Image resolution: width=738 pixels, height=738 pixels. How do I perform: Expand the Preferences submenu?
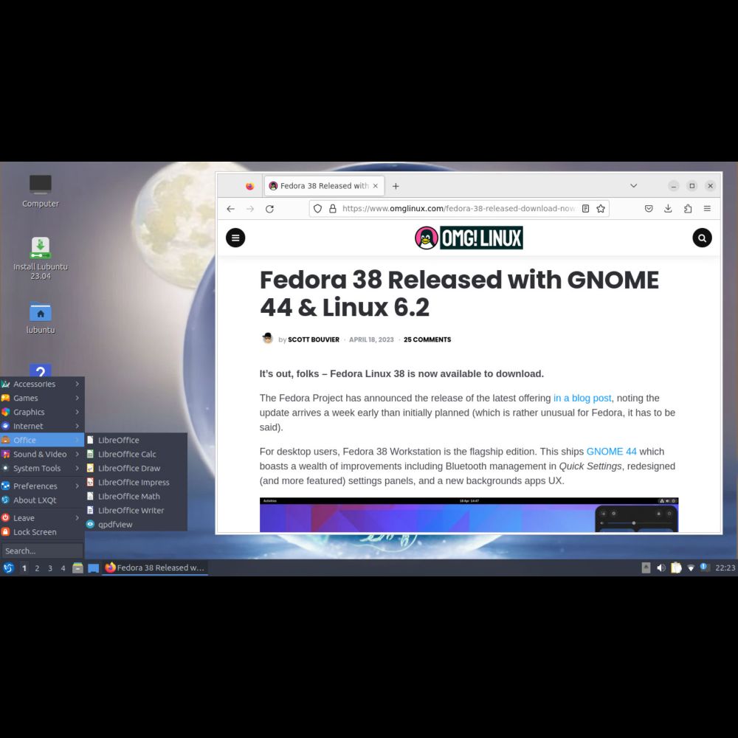tap(42, 486)
